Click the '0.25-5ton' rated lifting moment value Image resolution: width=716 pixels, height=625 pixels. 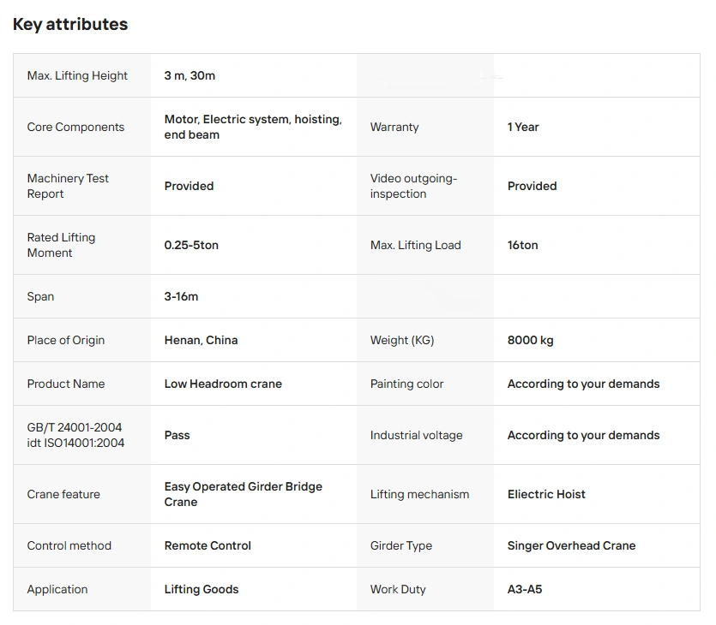click(191, 245)
